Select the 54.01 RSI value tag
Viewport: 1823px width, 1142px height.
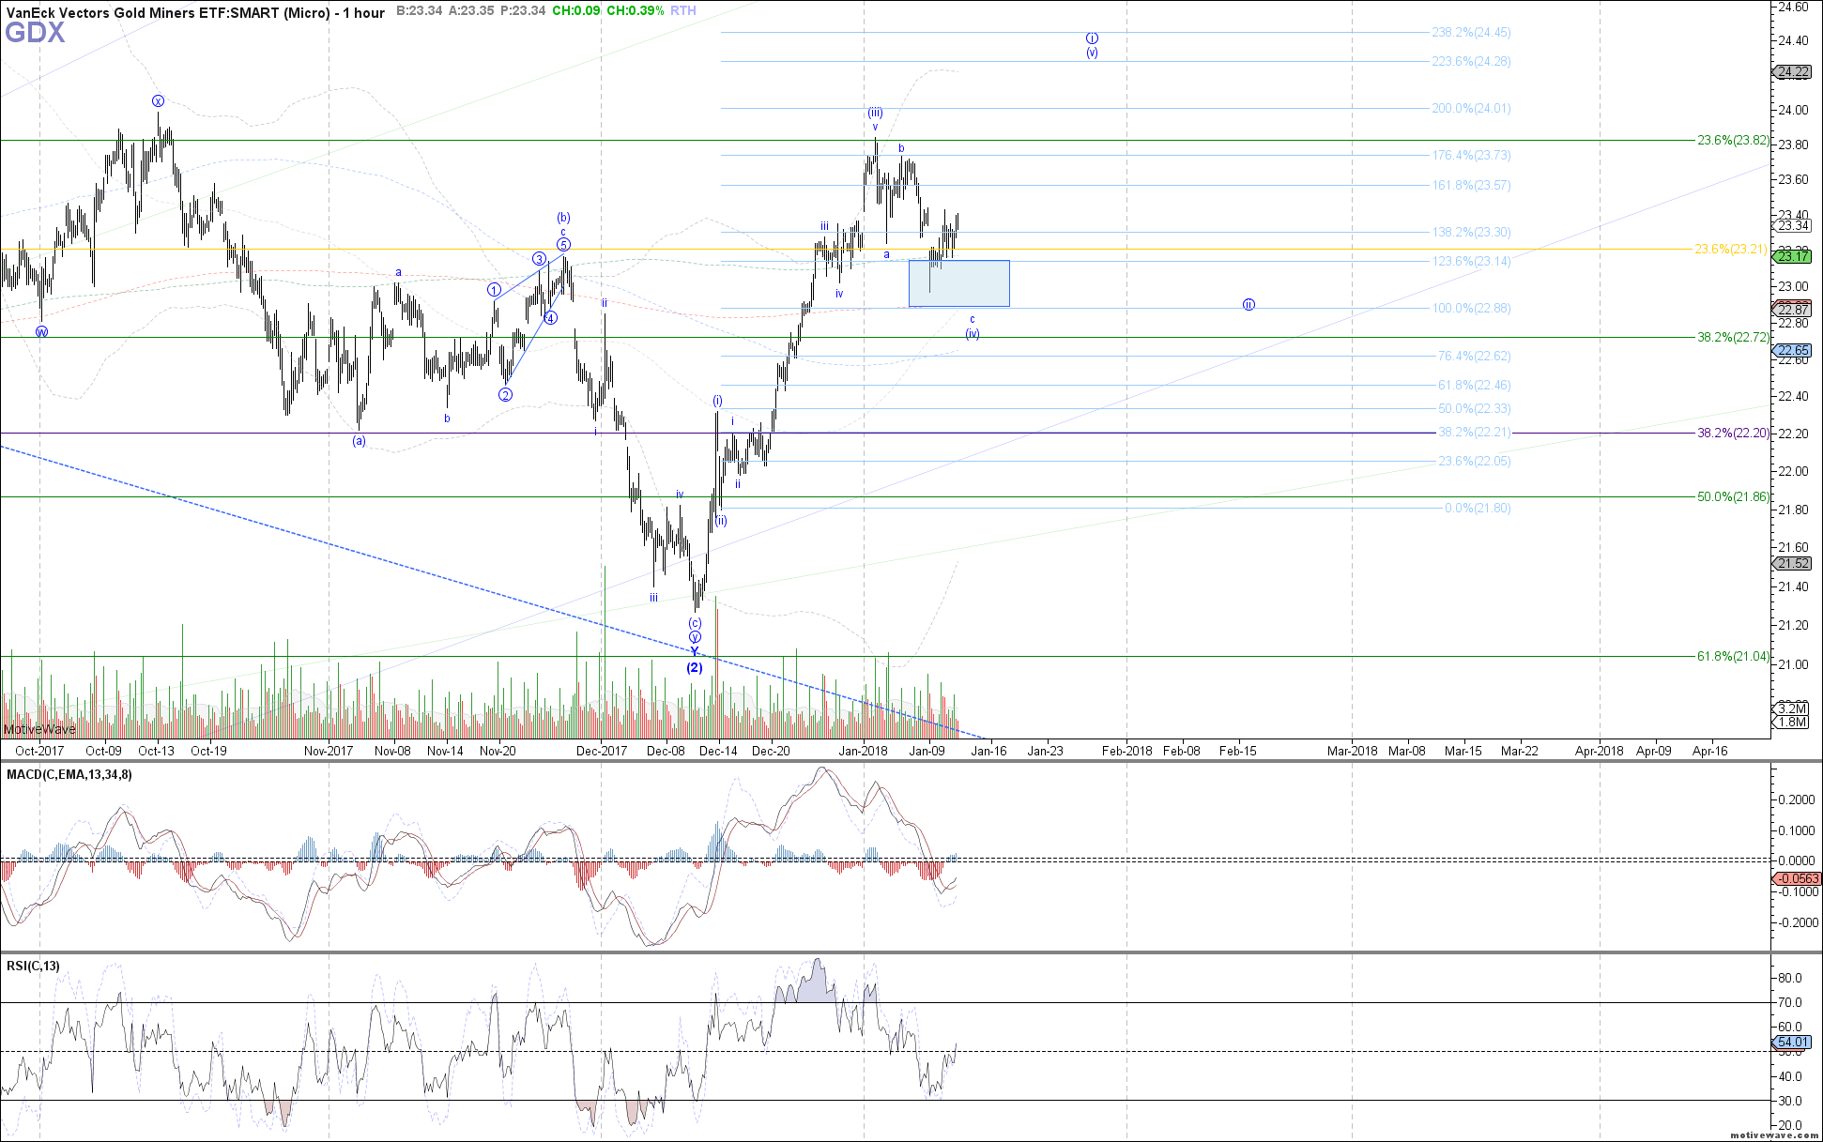coord(1793,1042)
